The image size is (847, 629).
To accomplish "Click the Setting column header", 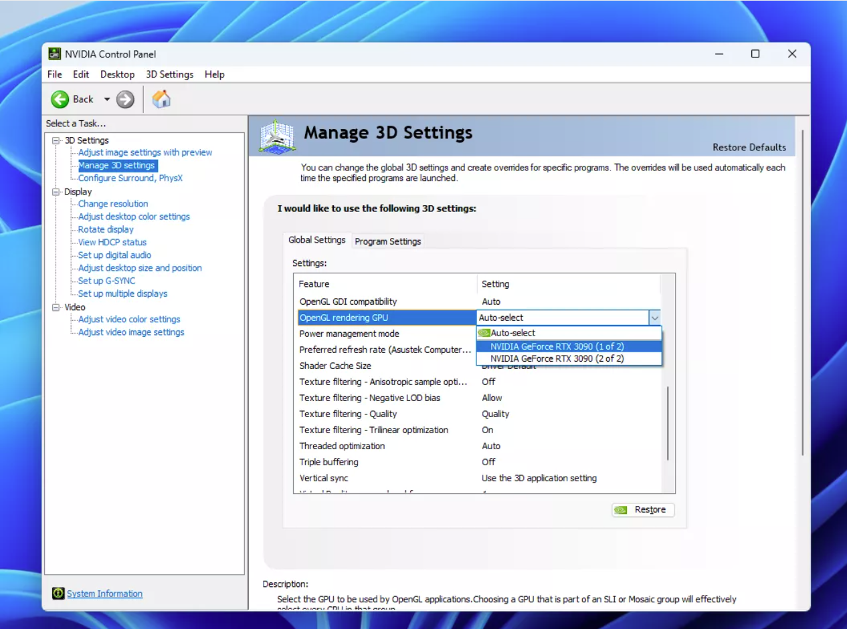I will pos(569,284).
